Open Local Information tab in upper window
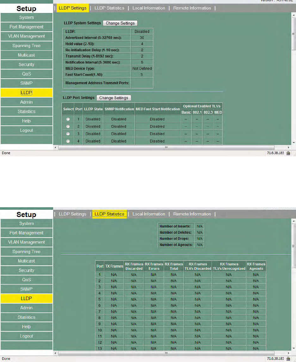296x362 pixels. (x=149, y=8)
